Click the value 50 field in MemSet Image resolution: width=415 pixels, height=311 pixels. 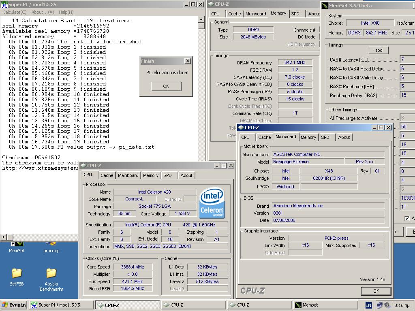tap(407, 127)
